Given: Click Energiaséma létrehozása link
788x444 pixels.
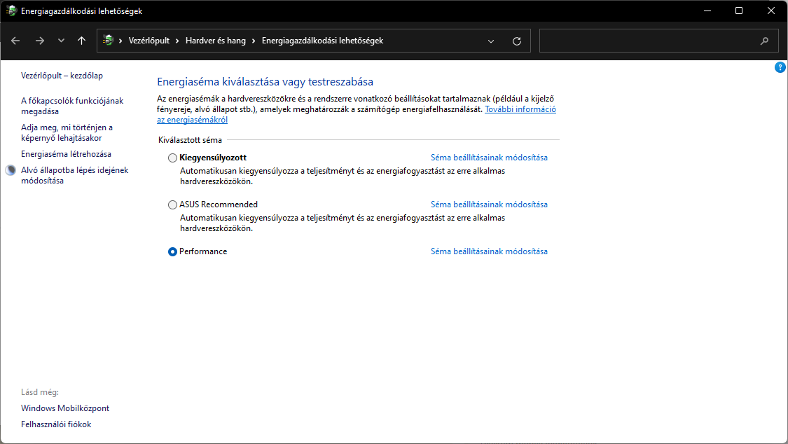Looking at the screenshot, I should coord(66,154).
